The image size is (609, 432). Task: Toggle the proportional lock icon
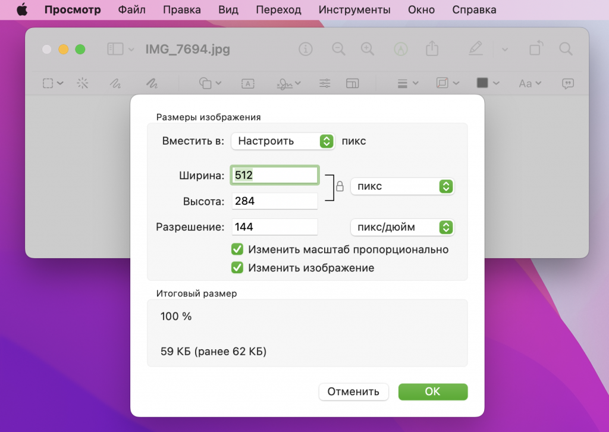[x=340, y=186]
